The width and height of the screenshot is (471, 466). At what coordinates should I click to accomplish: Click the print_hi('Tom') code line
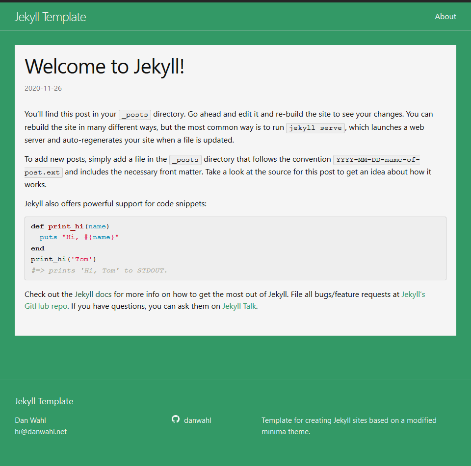[x=63, y=259]
